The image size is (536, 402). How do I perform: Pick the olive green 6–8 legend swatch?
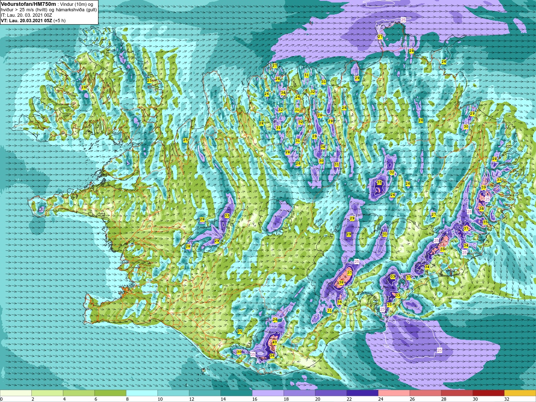point(110,393)
